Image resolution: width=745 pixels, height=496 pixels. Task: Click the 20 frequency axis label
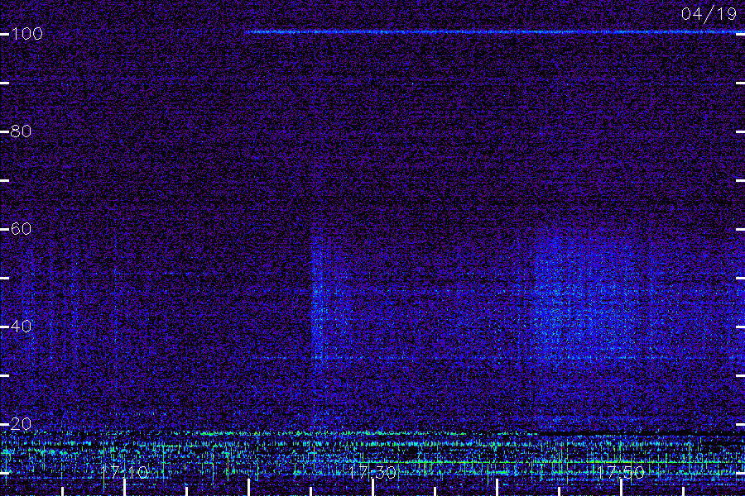[x=21, y=424]
